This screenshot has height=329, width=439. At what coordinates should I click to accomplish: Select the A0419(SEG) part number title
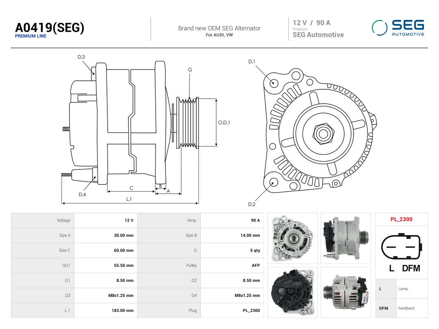coord(50,28)
